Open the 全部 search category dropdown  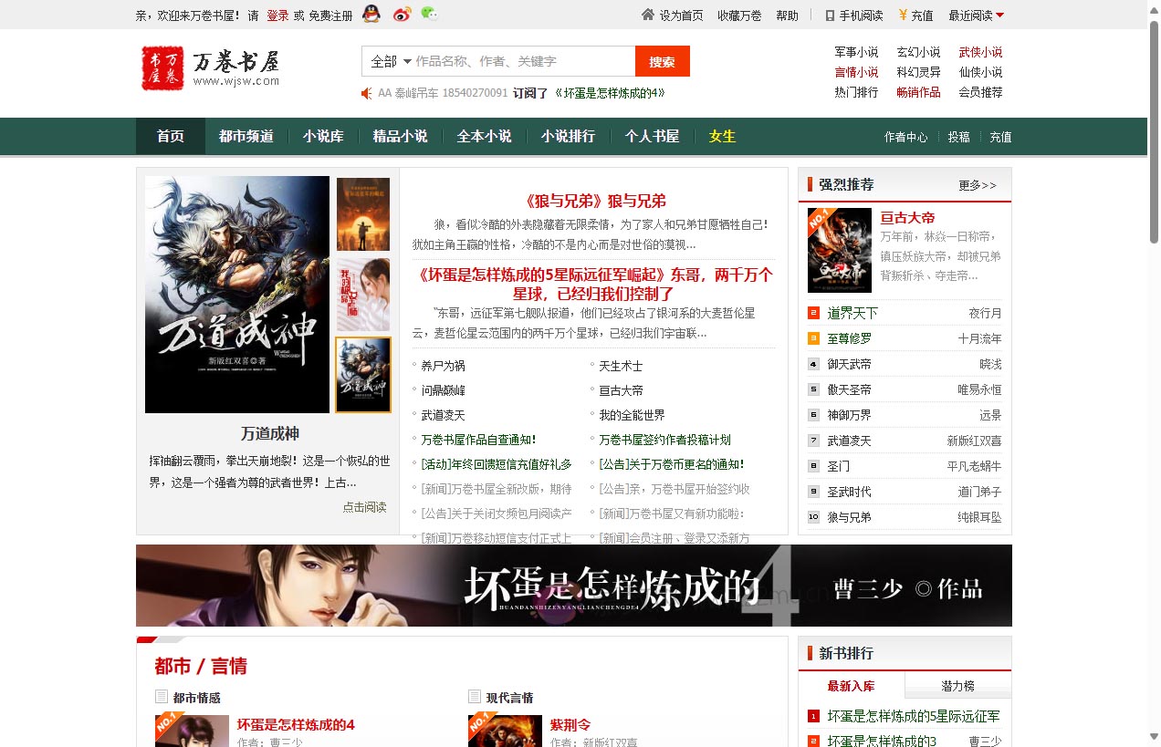click(391, 61)
